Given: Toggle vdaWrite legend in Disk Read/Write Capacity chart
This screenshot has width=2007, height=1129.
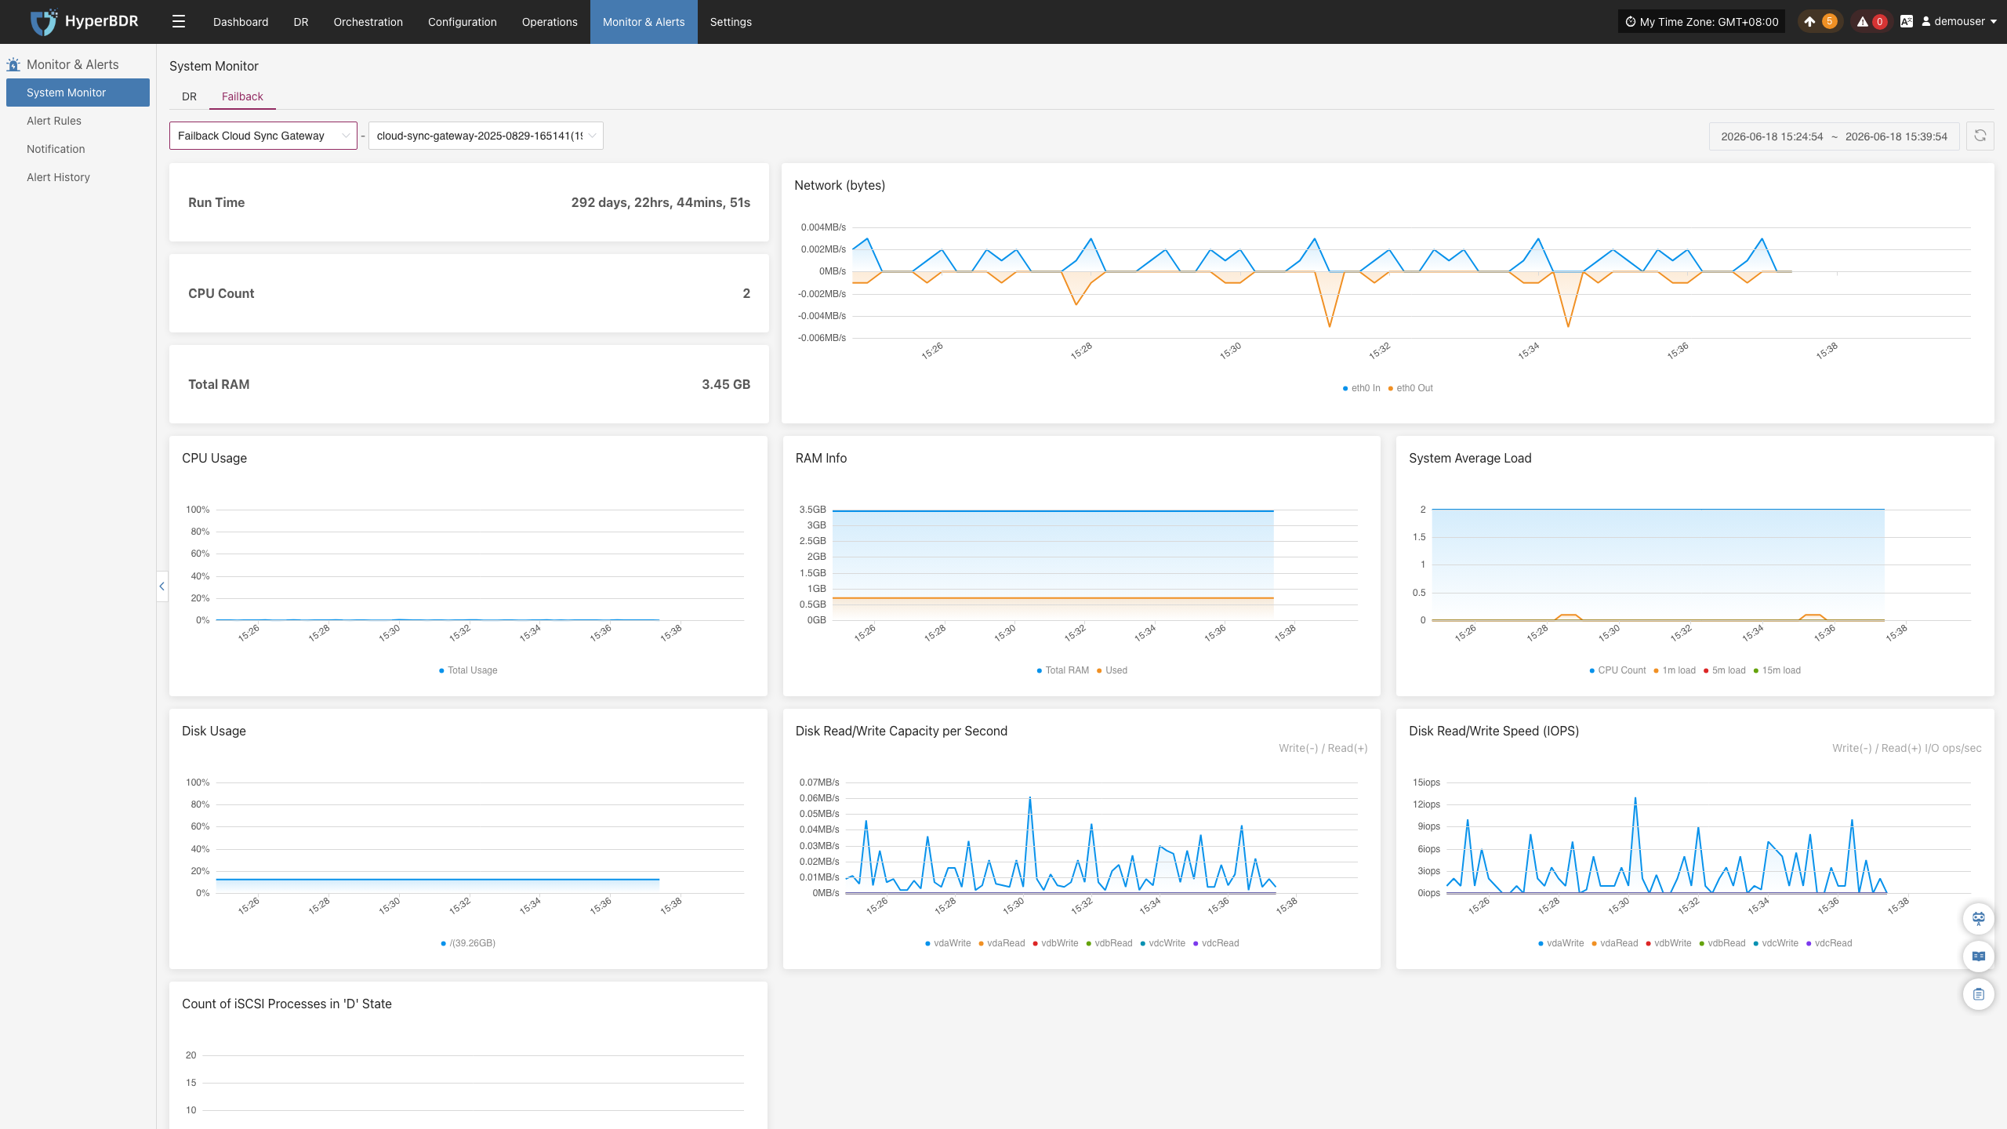Looking at the screenshot, I should tap(948, 943).
